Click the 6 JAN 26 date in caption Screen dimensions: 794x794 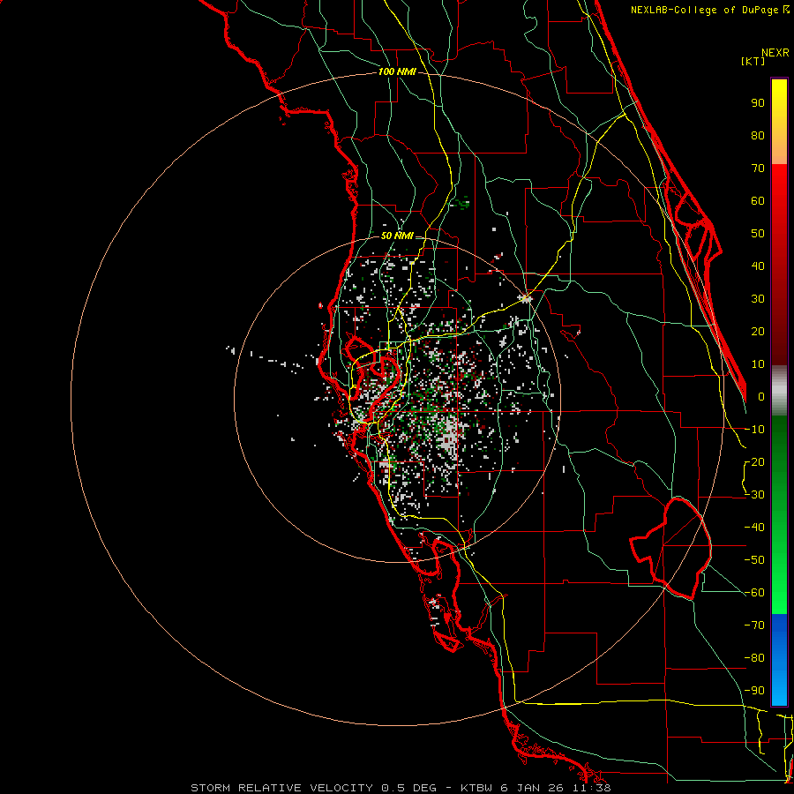pyautogui.click(x=534, y=788)
